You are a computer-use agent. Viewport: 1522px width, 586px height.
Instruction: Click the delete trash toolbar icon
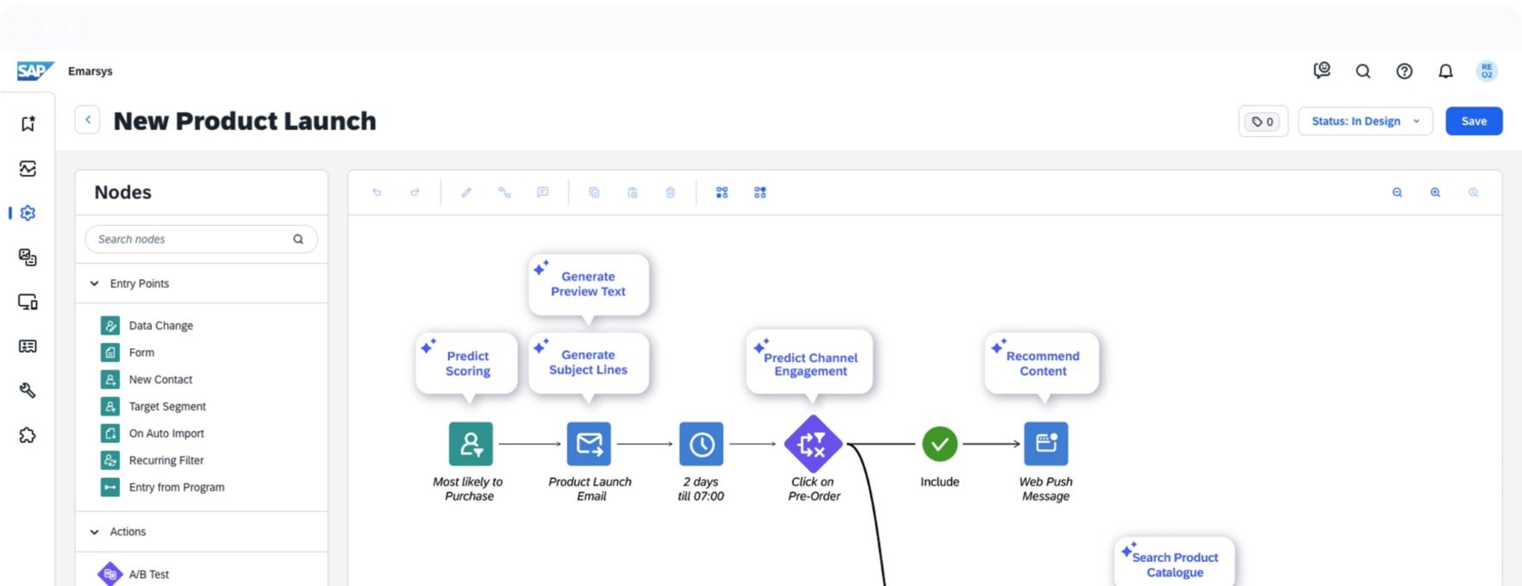pyautogui.click(x=671, y=193)
